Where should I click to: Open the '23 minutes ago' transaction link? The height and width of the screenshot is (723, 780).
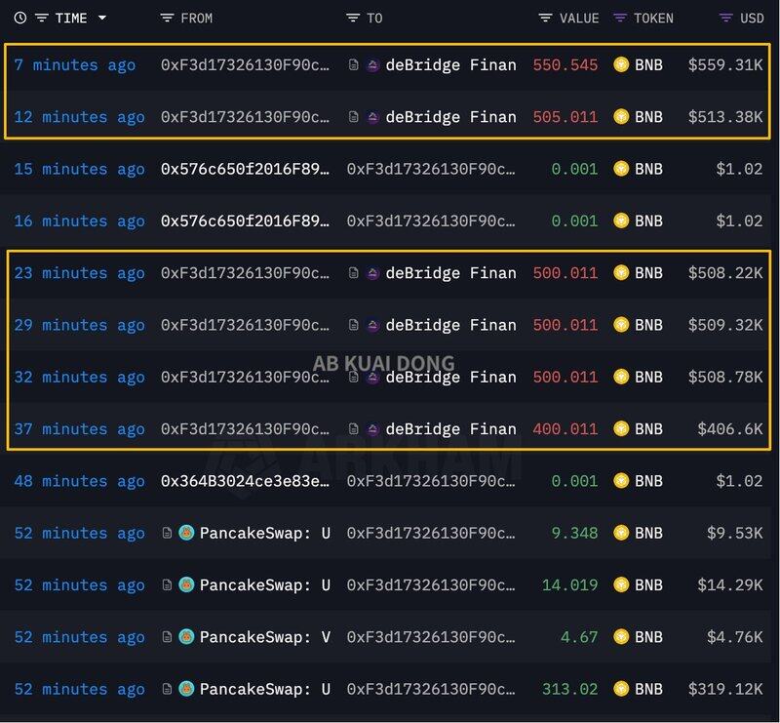tap(80, 273)
